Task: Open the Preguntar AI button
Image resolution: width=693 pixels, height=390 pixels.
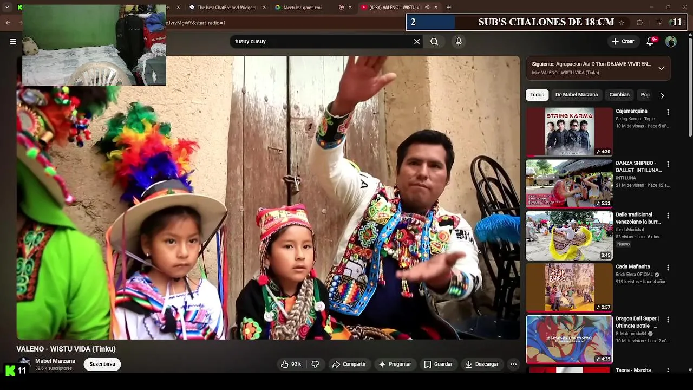Action: (x=395, y=365)
